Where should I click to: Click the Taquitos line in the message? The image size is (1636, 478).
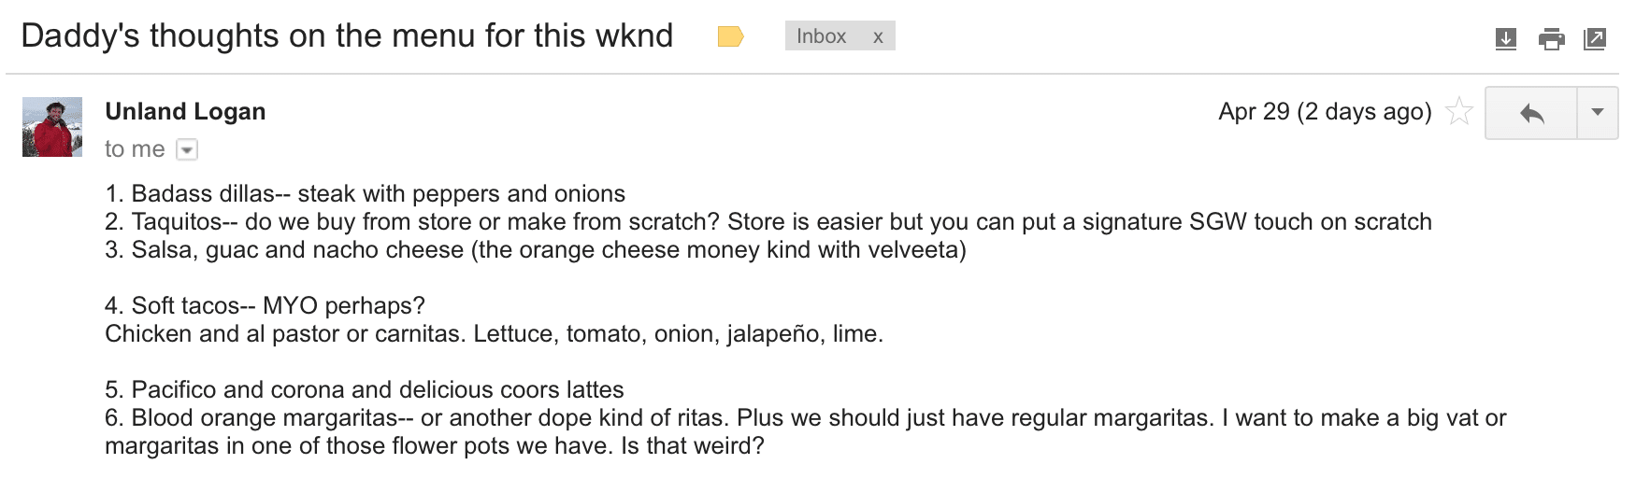[767, 222]
